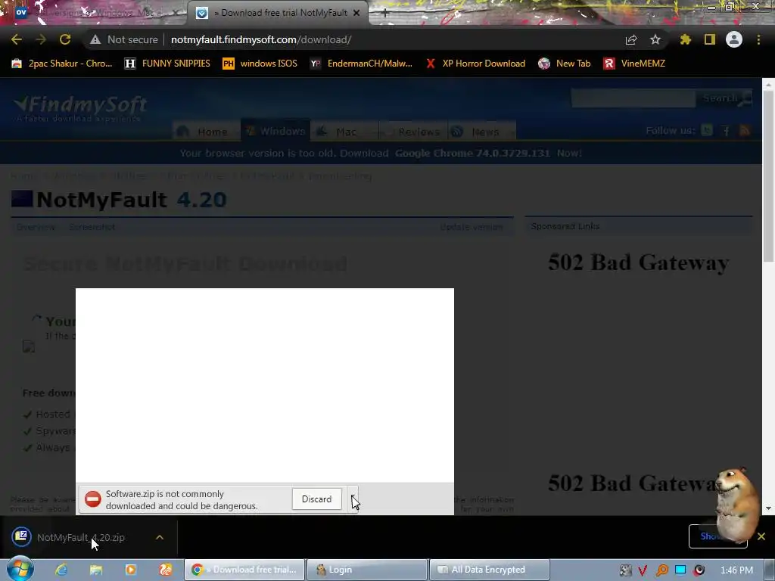Click the site Search button
Viewport: 775px width, 581px height.
724,98
